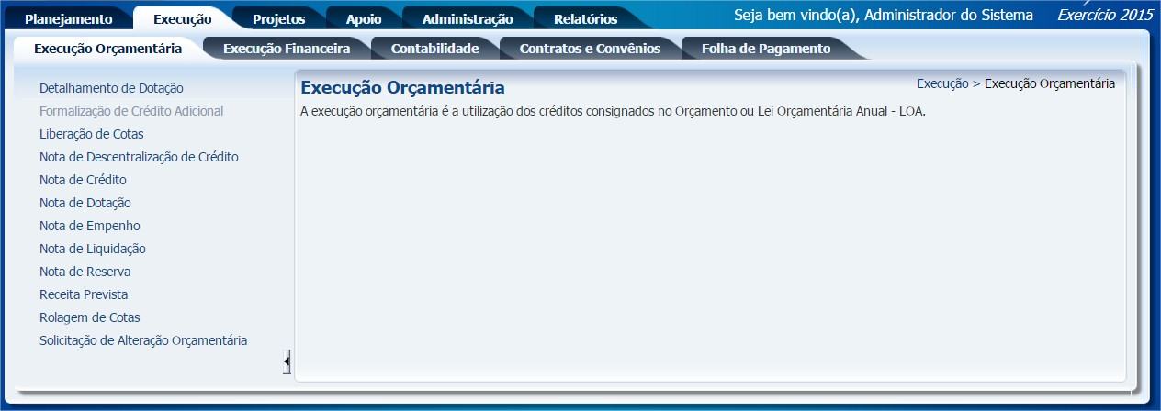Open the Apoio tab
The width and height of the screenshot is (1161, 411).
[364, 19]
